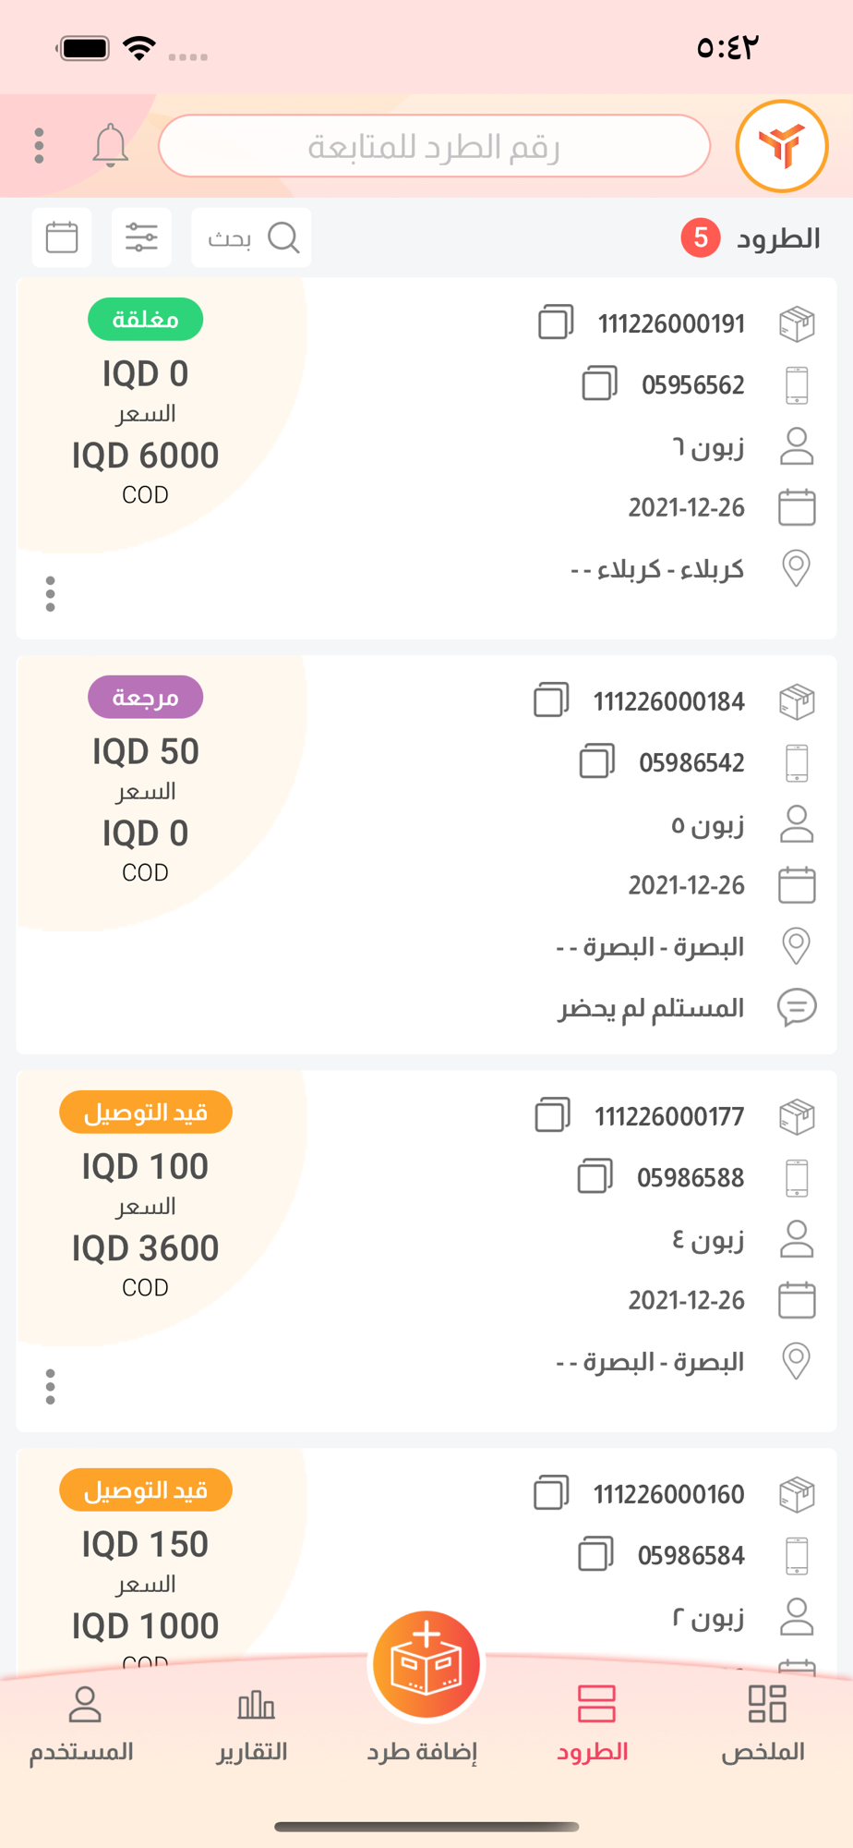Open the notifications bell
Image resolution: width=853 pixels, height=1848 pixels.
[x=110, y=145]
